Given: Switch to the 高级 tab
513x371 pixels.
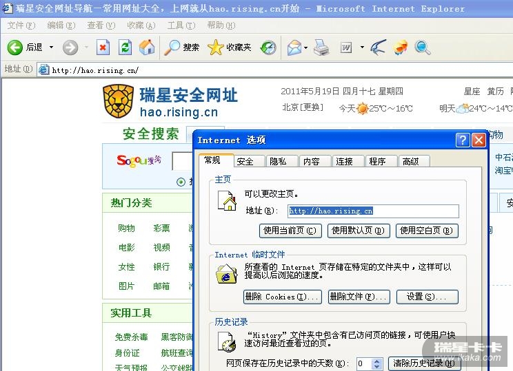Looking at the screenshot, I should click(414, 161).
